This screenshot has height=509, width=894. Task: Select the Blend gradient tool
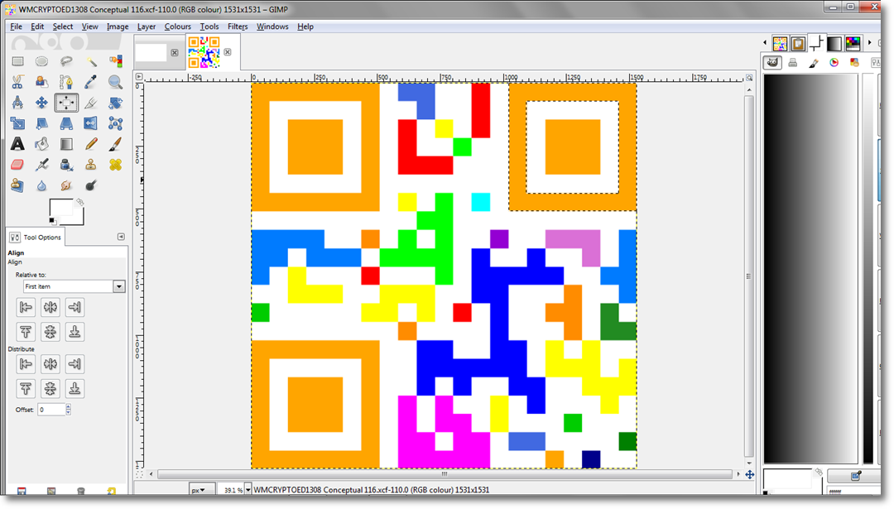[x=66, y=144]
